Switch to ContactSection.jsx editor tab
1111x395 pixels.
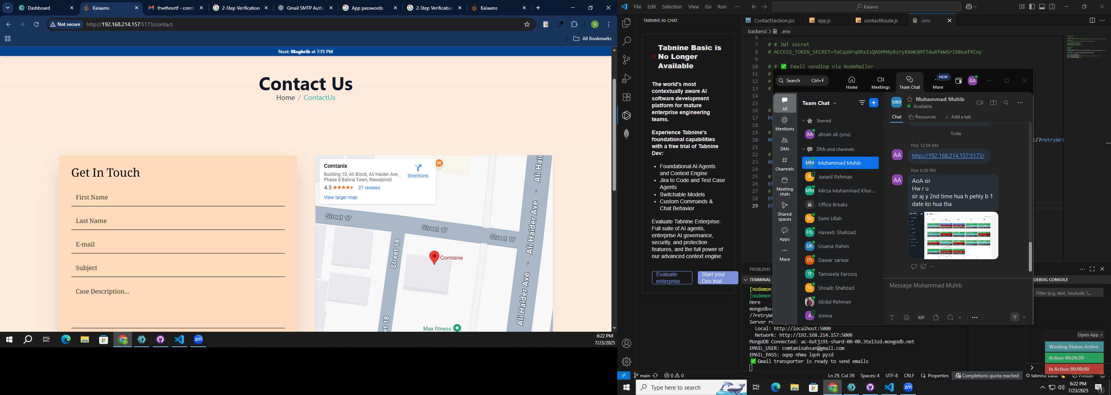click(774, 21)
